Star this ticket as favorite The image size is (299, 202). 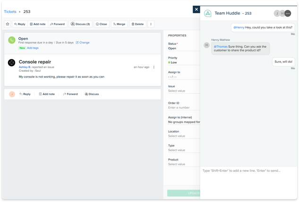(8, 24)
